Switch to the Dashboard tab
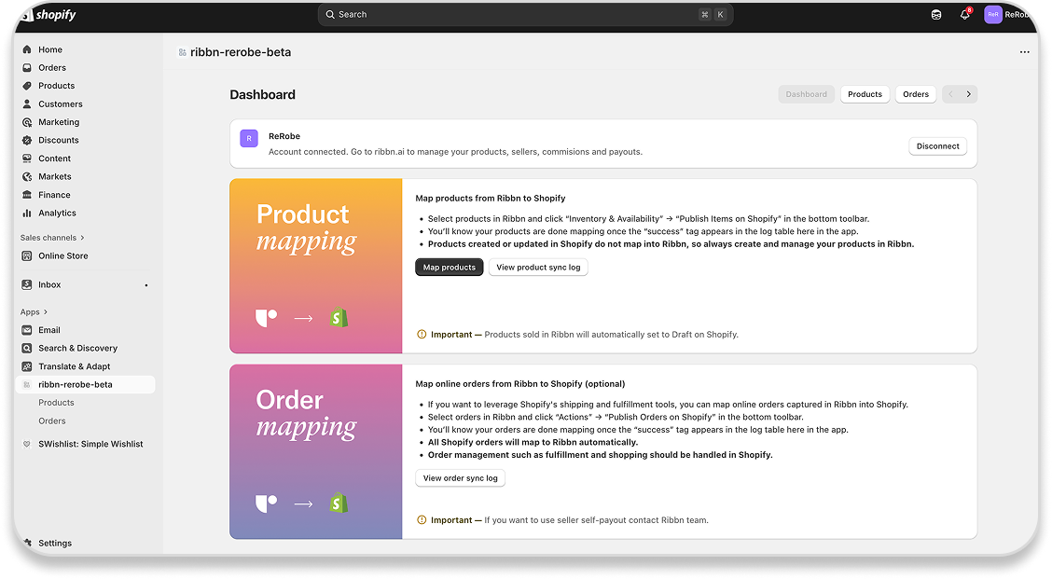 pyautogui.click(x=807, y=94)
